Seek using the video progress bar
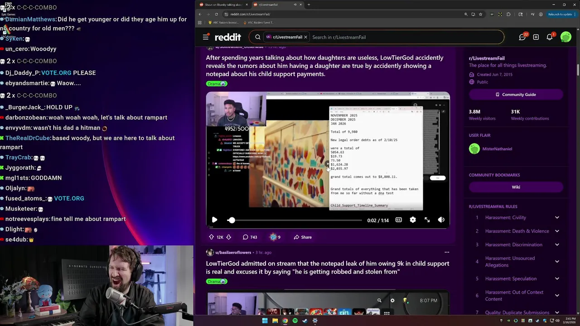 point(296,220)
